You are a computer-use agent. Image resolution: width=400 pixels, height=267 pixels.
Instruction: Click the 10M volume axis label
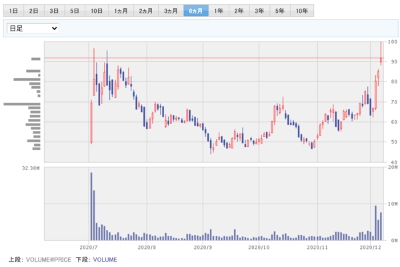tap(393, 204)
